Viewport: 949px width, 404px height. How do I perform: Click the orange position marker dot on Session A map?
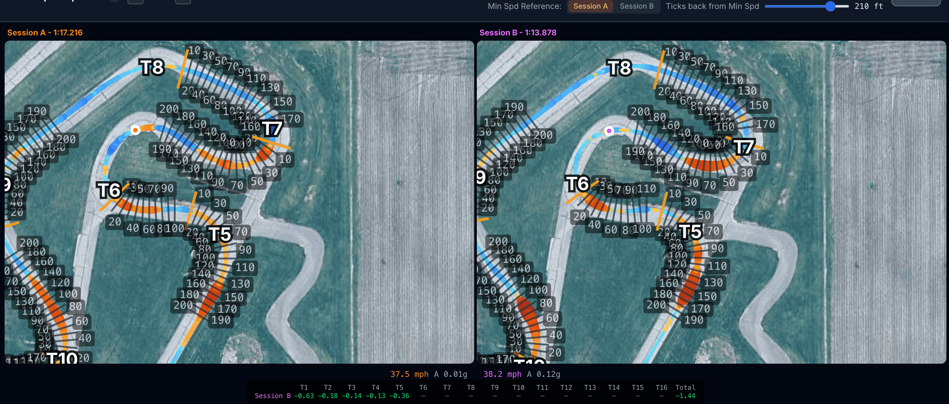click(x=135, y=130)
